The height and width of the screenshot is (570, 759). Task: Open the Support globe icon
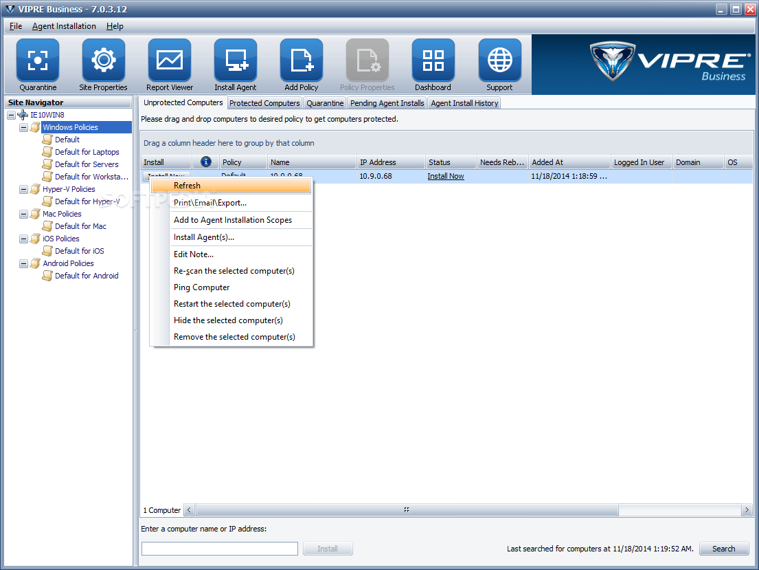pos(499,61)
